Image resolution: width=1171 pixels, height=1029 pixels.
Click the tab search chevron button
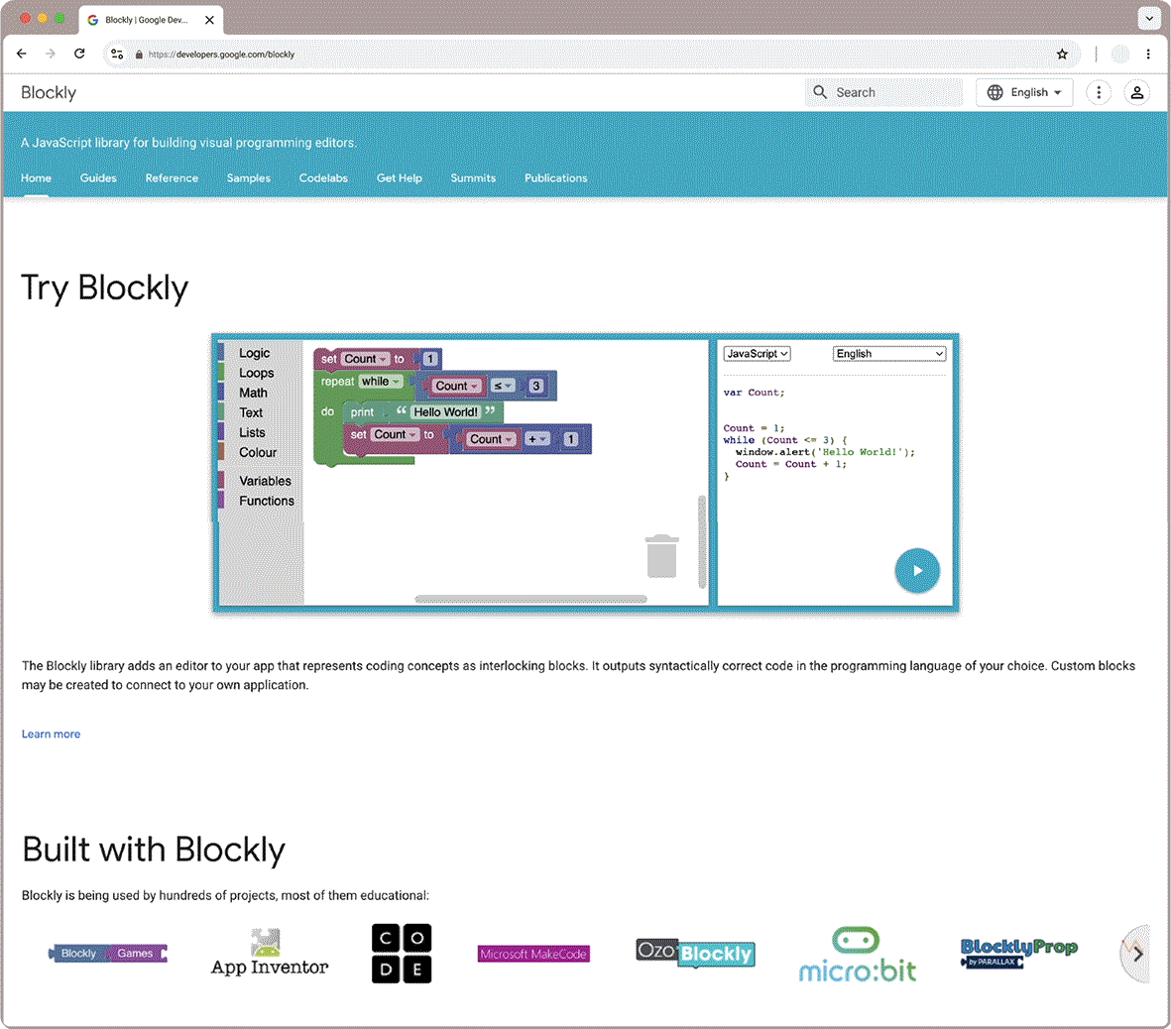coord(1148,19)
